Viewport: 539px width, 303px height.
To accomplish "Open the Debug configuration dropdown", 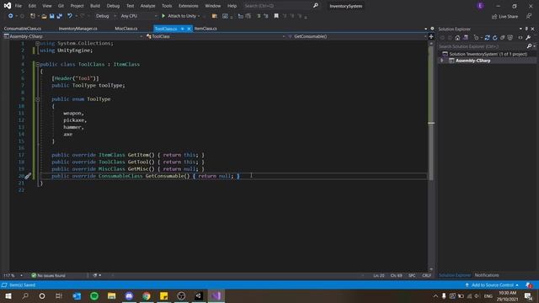I will pyautogui.click(x=106, y=16).
